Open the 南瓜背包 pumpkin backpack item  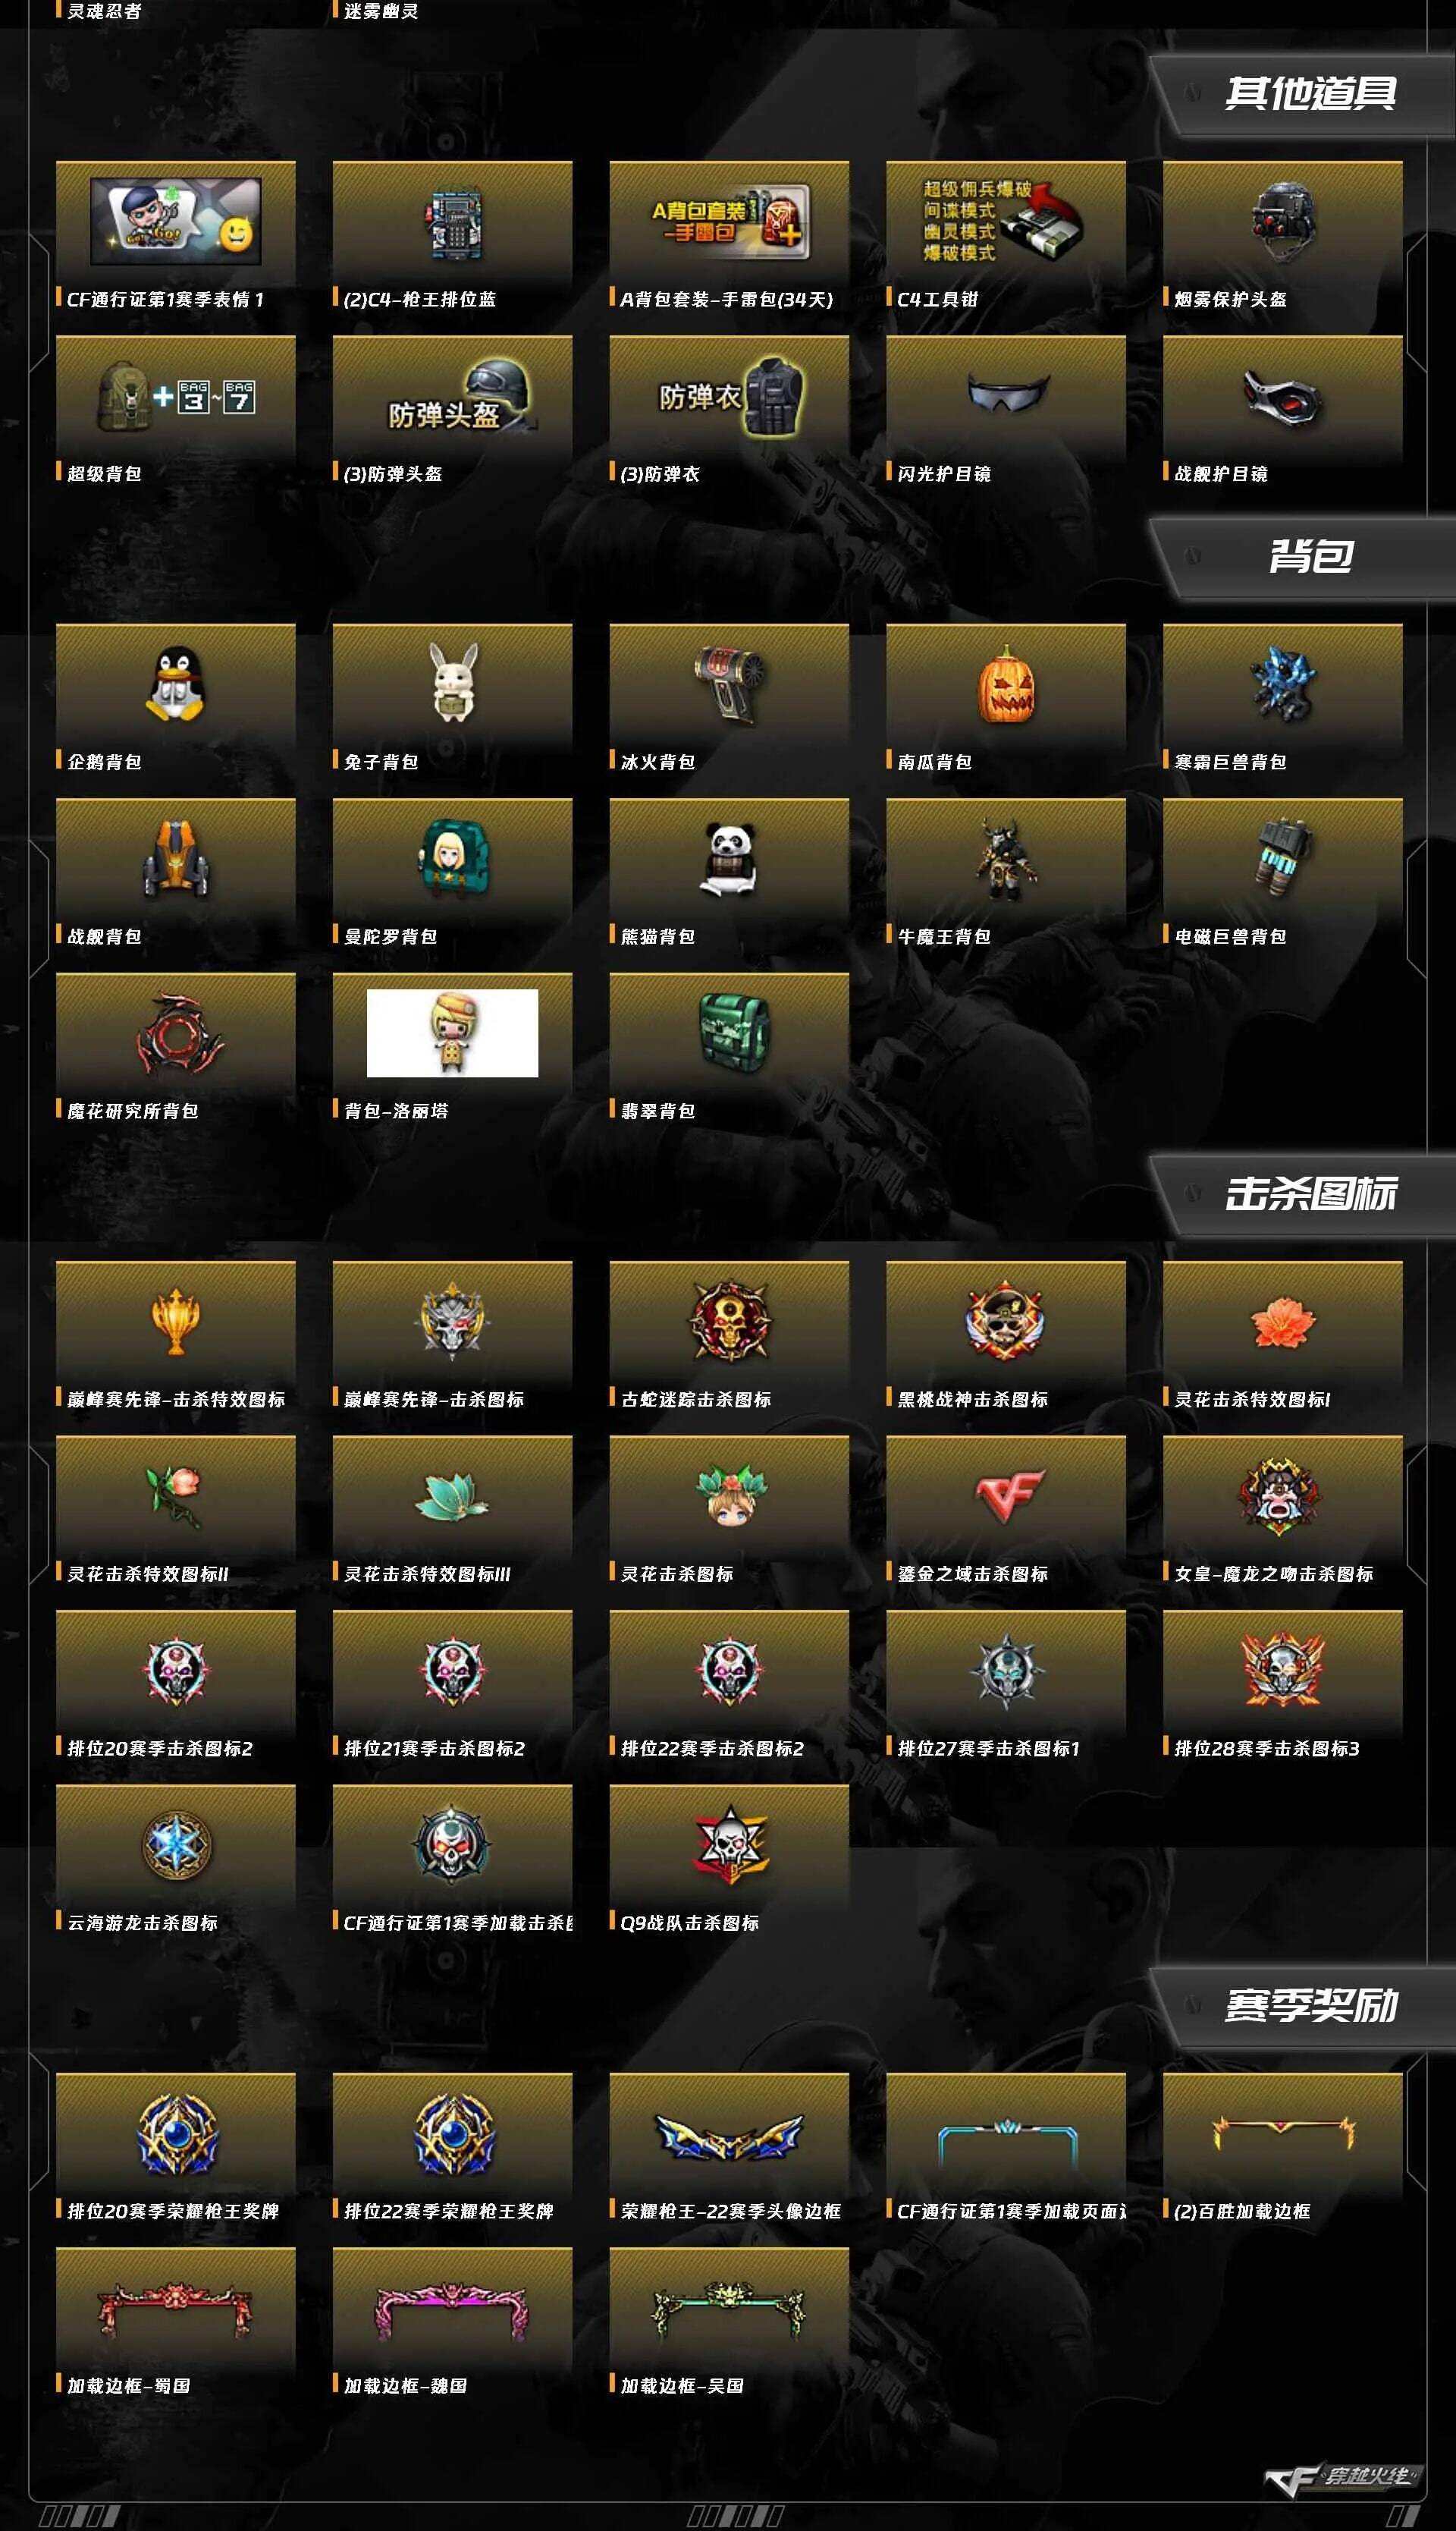tap(1005, 687)
